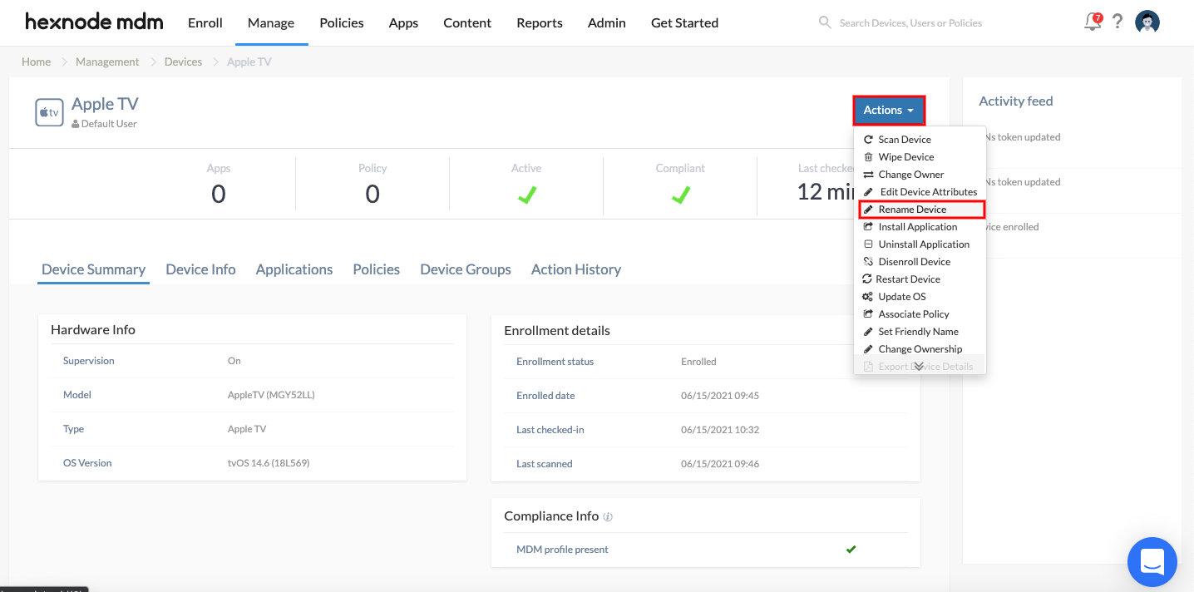Switch to the Device Info tab
1194x592 pixels.
(200, 269)
